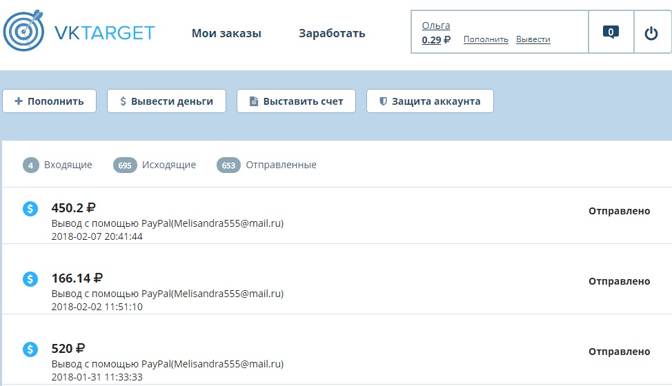Click PayPal description of the 450.2 ₽ withdrawal
Screen dimensions: 672x386
pos(168,223)
